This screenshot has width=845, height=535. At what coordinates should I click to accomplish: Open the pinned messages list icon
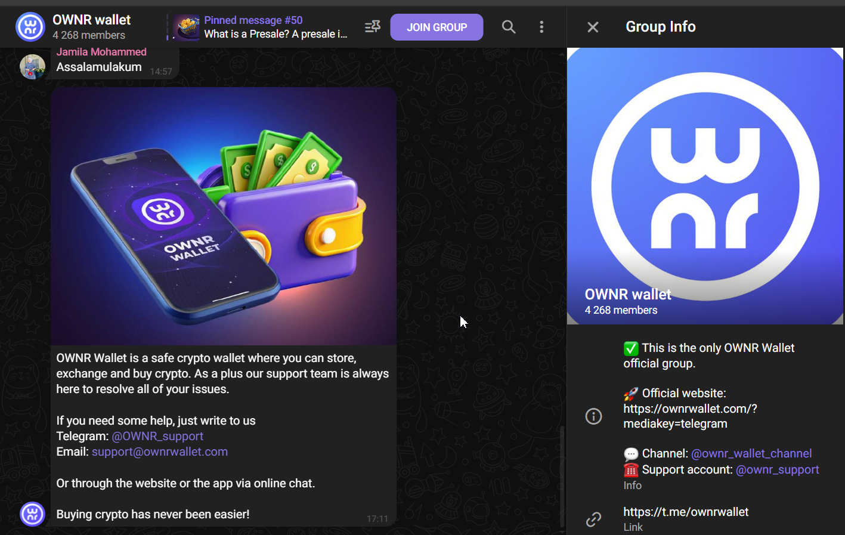point(373,27)
